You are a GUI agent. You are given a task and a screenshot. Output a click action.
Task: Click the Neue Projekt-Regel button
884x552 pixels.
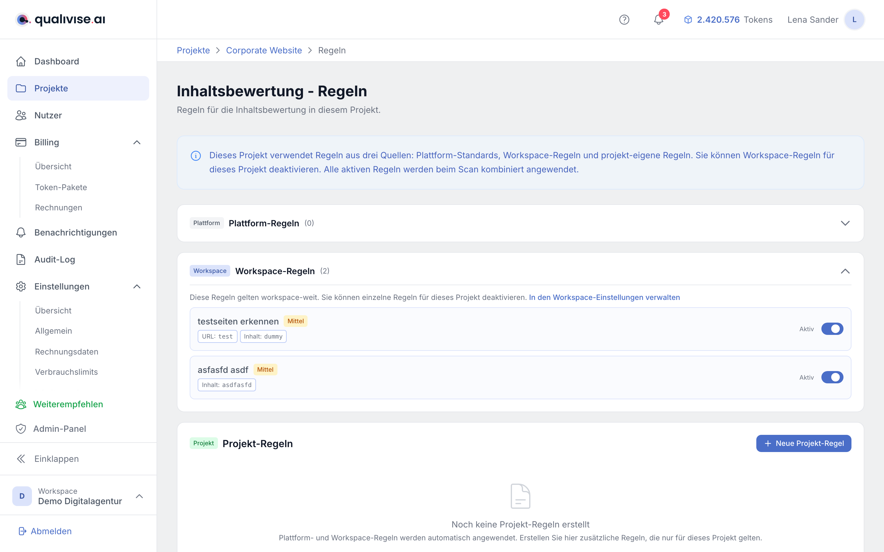[804, 443]
